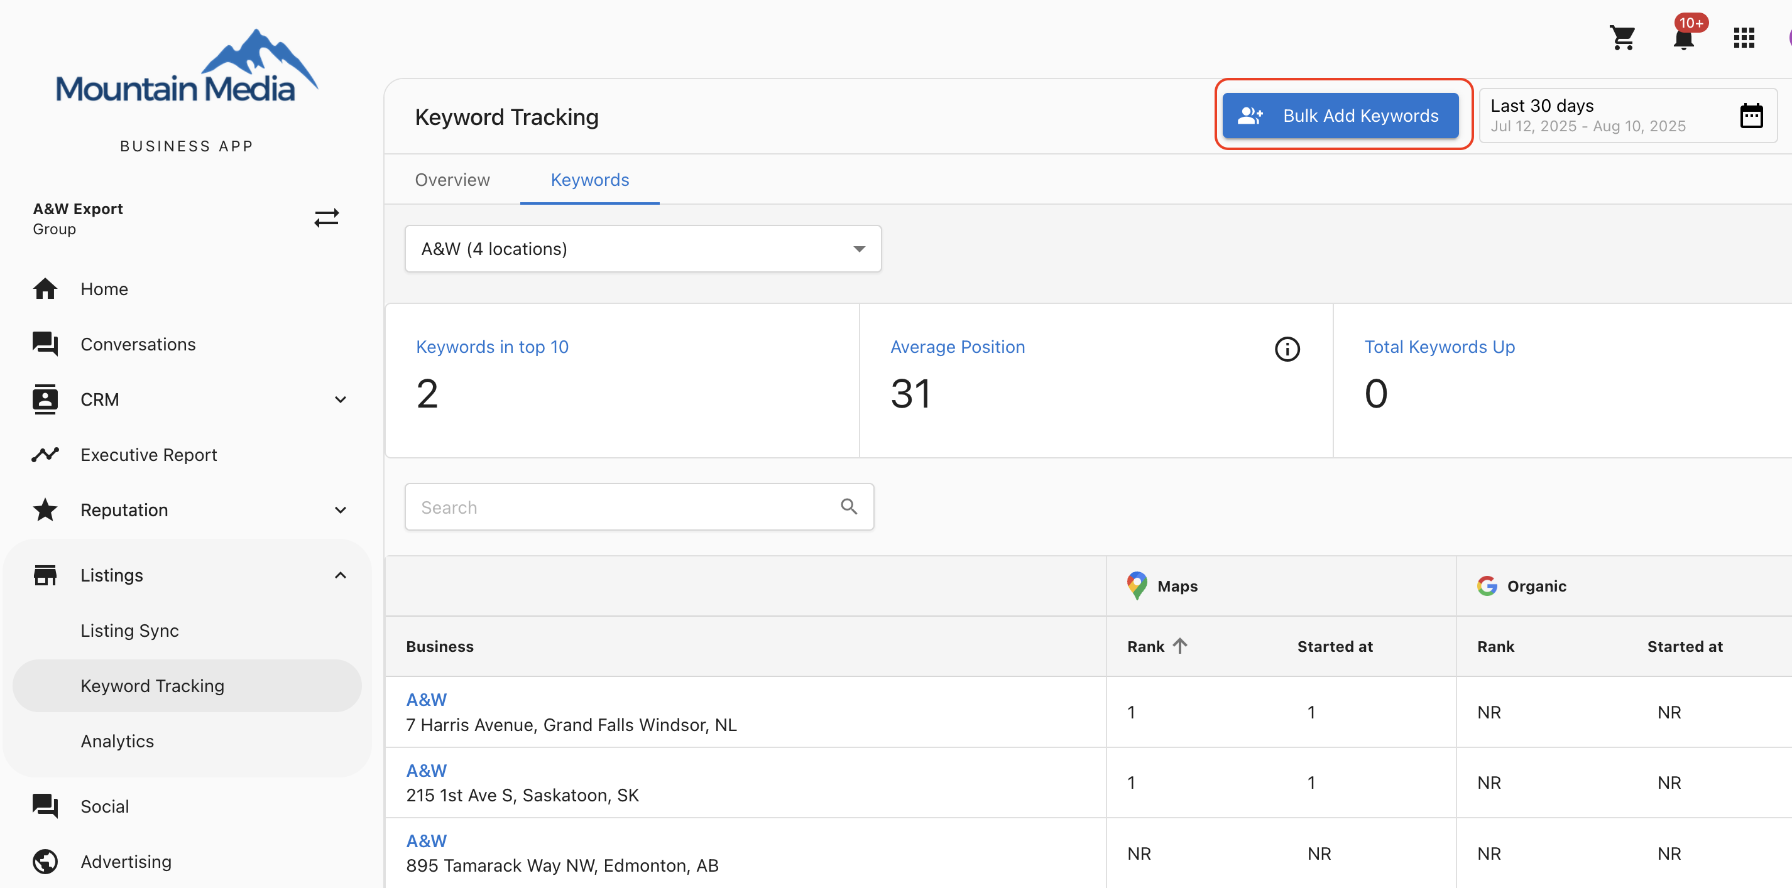Click the Keywords in top 10 card title
The height and width of the screenshot is (888, 1792).
pos(492,347)
